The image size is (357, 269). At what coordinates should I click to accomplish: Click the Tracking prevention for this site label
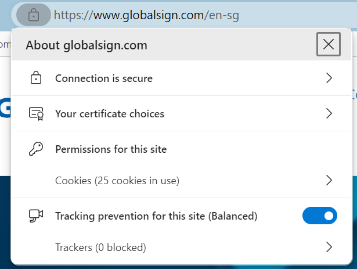(x=156, y=216)
